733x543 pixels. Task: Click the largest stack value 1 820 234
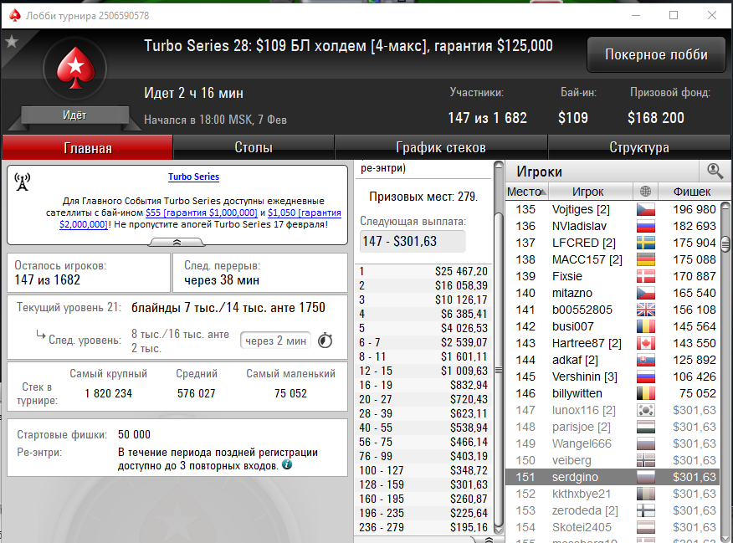[x=109, y=393]
